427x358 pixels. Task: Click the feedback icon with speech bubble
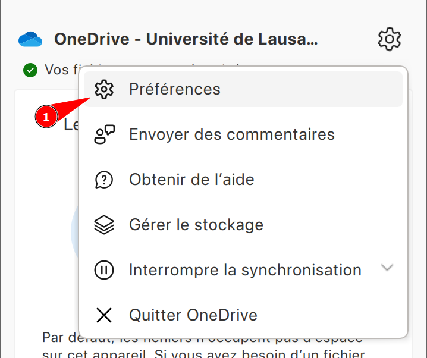[x=104, y=134]
